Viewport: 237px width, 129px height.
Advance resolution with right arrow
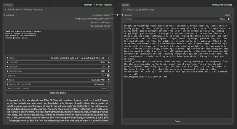pos(109,62)
